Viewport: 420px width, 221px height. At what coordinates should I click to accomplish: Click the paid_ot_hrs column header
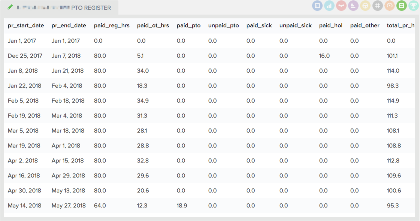153,26
